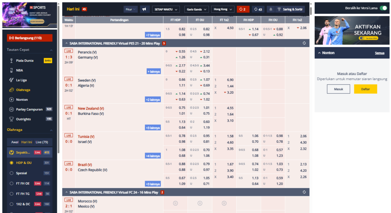Screen dimensions: 391x213
Task: Open Parlay Campuran from quick links
Action: coord(29,109)
